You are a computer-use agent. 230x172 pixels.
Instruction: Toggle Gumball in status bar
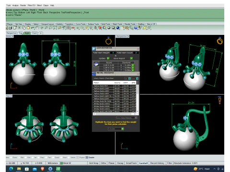point(143,163)
